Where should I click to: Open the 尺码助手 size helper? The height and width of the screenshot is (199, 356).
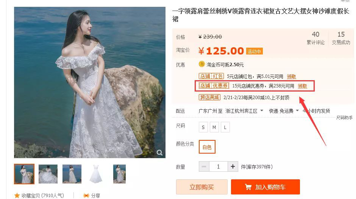[344, 118]
